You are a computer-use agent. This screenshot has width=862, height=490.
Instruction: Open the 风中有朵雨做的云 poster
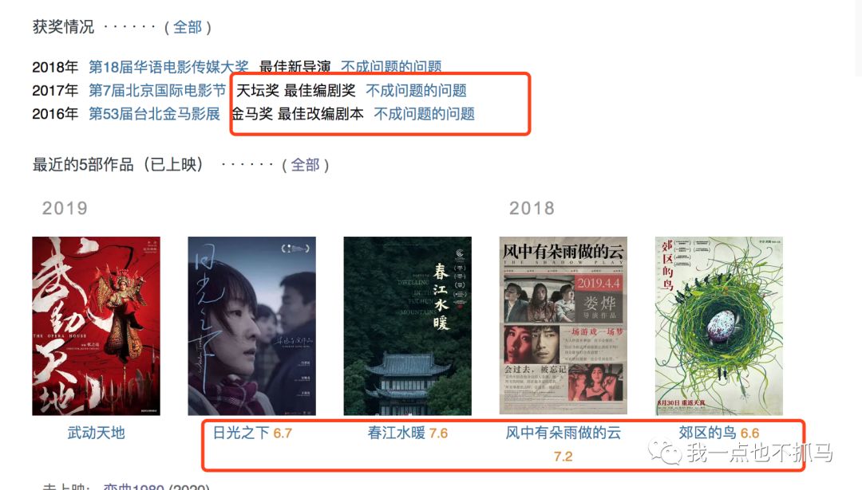click(x=563, y=326)
